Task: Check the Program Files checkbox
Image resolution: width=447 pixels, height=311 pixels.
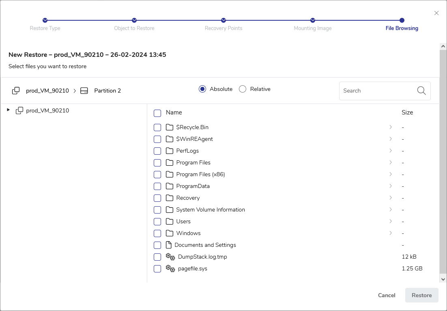Action: 157,163
